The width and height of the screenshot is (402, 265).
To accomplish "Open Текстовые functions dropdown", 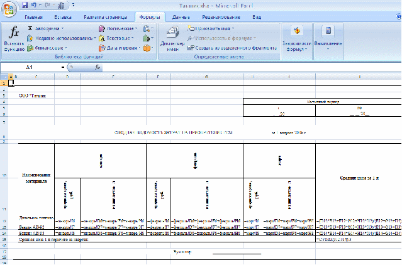I will pyautogui.click(x=116, y=38).
